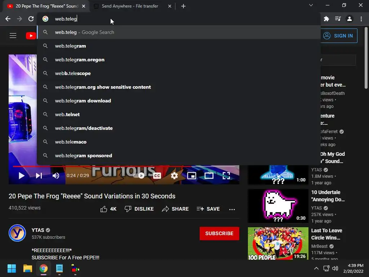Click the DISLIKE button
Image resolution: width=369 pixels, height=277 pixels.
click(x=139, y=209)
